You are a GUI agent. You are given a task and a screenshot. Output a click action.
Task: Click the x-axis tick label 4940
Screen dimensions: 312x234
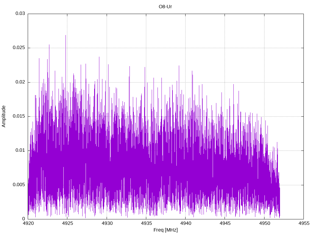(186, 223)
